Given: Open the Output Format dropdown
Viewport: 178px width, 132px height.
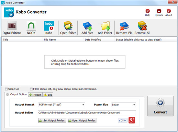Looking at the screenshot, I should point(61,105).
